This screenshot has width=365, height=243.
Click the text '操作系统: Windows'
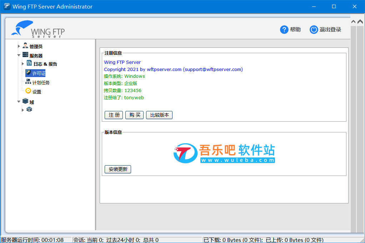(x=124, y=76)
